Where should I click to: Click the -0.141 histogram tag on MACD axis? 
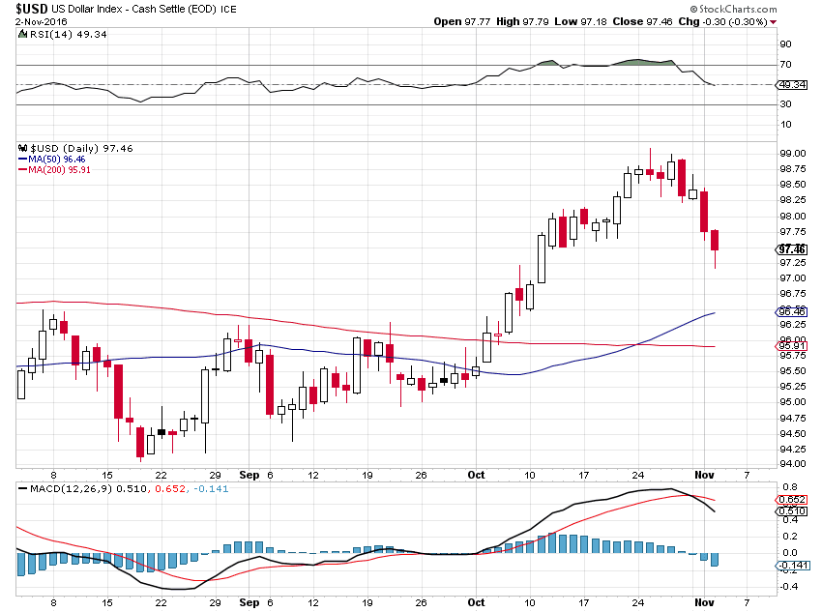[792, 566]
